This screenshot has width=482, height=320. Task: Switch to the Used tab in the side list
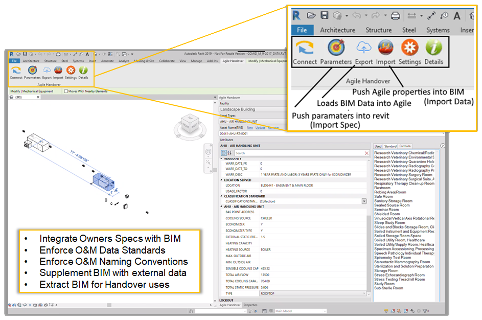378,146
